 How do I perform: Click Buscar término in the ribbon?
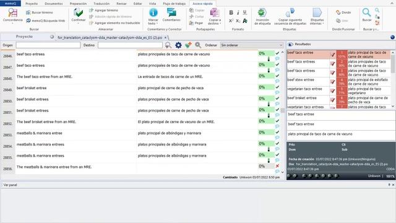tap(40, 12)
